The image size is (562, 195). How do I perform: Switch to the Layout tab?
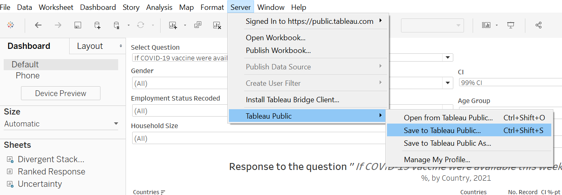(90, 46)
